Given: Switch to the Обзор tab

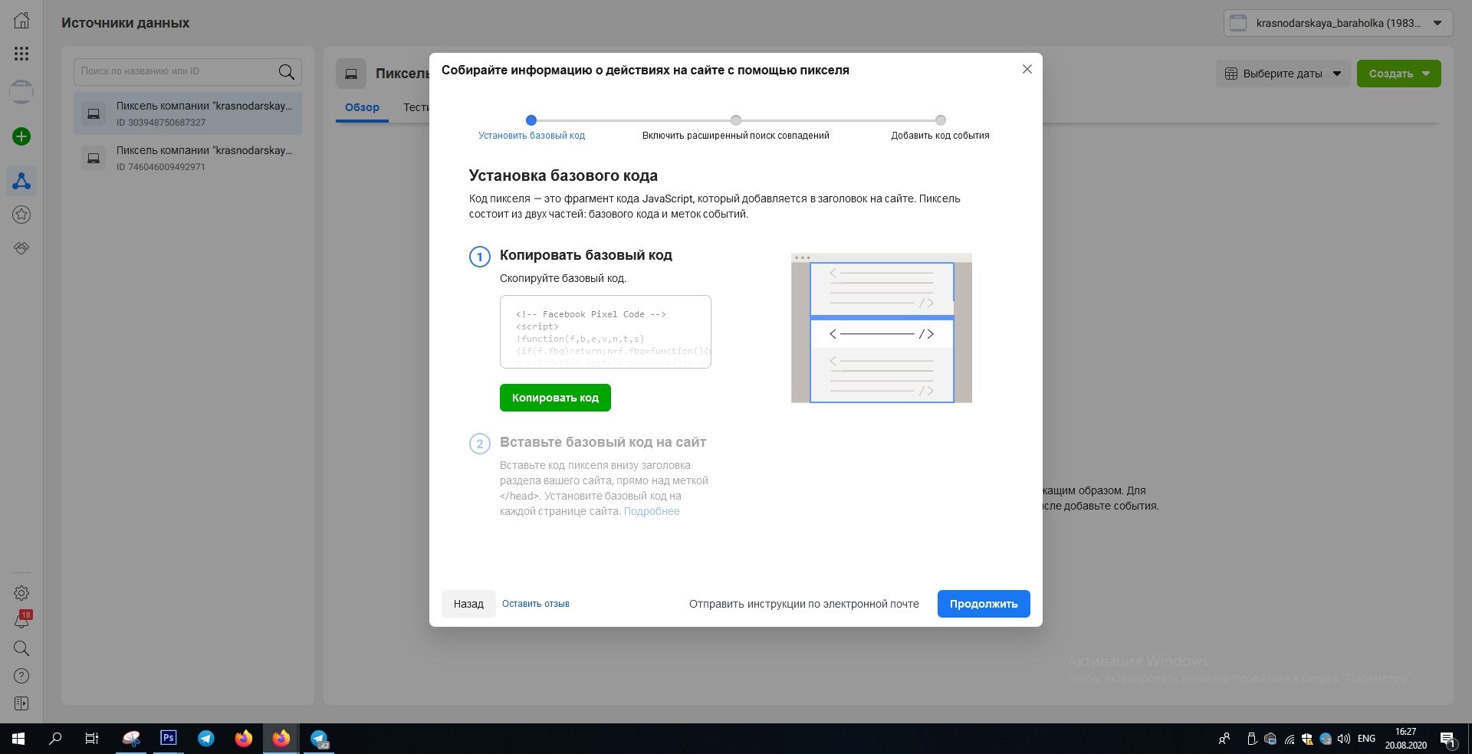Looking at the screenshot, I should coord(362,107).
